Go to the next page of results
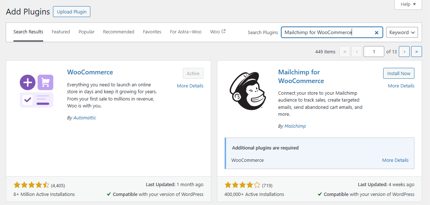Screen dimensions: 430x205 tap(404, 52)
